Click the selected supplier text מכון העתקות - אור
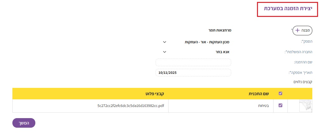 208,42
